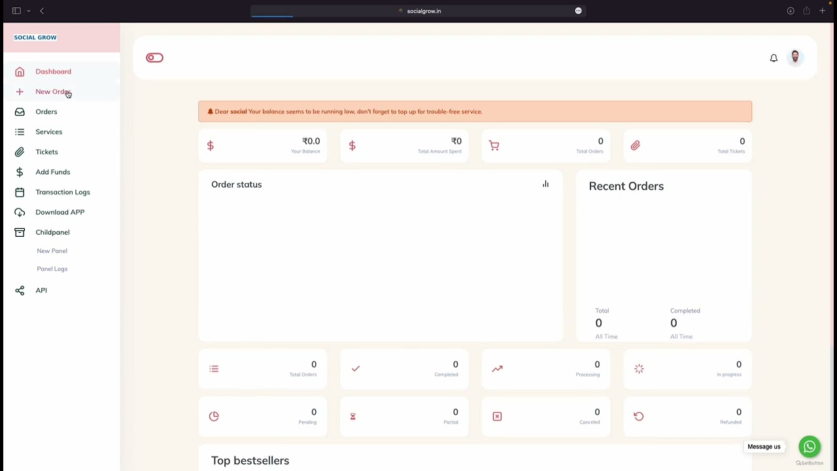This screenshot has width=837, height=471.
Task: Open WhatsApp chat button
Action: [810, 447]
